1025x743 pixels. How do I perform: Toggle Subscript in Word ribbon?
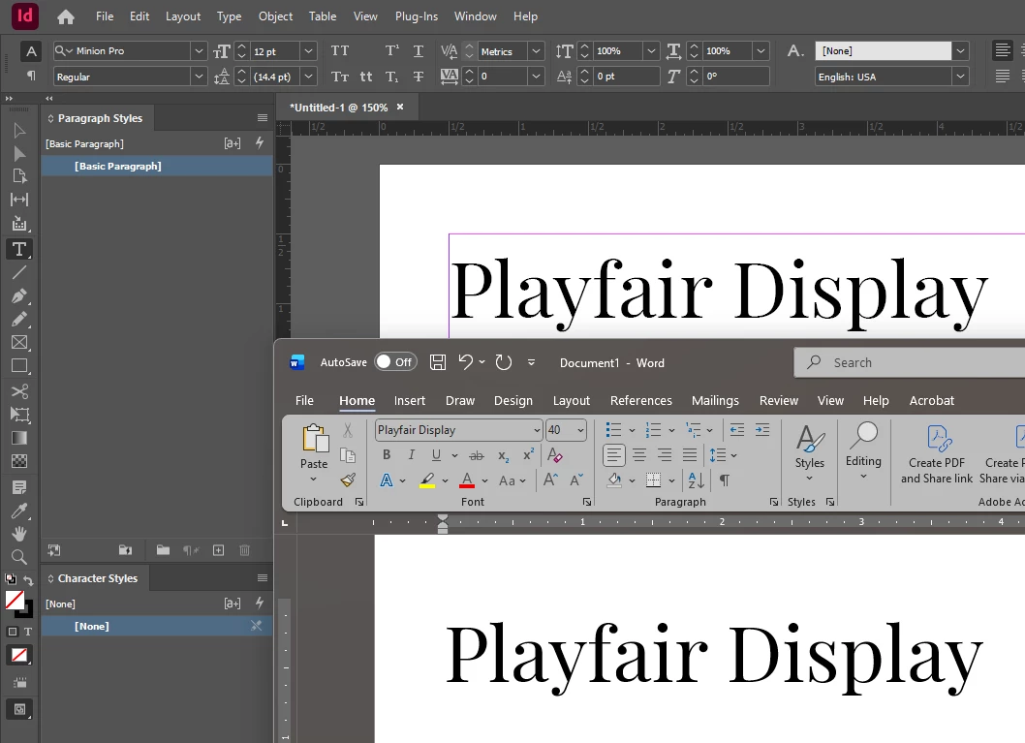[503, 455]
